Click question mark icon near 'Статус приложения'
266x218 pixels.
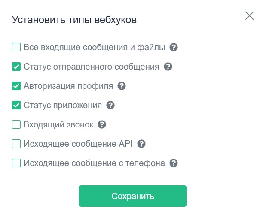pyautogui.click(x=110, y=105)
